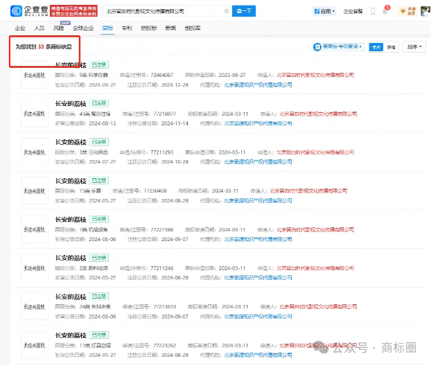Clear the search box with the X icon
Image resolution: width=438 pixels, height=370 pixels.
[x=227, y=11]
